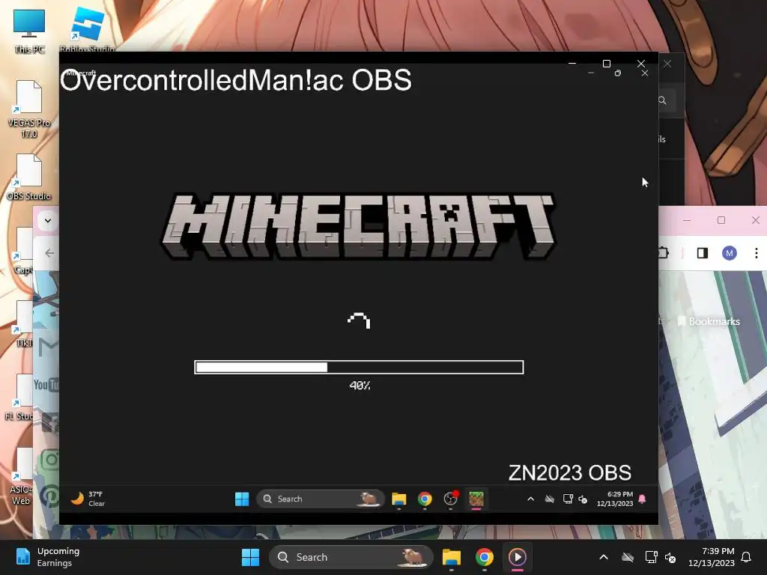Click the OneDrive cloud tray icon
Image resolution: width=767 pixels, height=575 pixels.
click(x=628, y=557)
